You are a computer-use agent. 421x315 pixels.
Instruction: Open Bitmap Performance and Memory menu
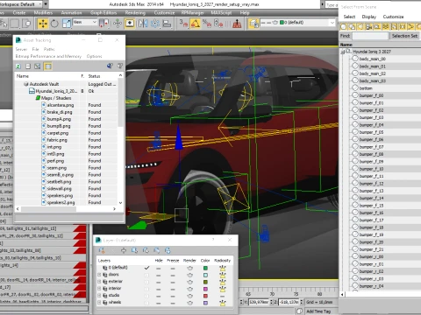click(x=48, y=56)
